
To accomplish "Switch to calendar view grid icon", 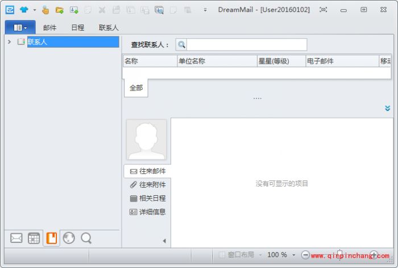I will click(x=34, y=238).
